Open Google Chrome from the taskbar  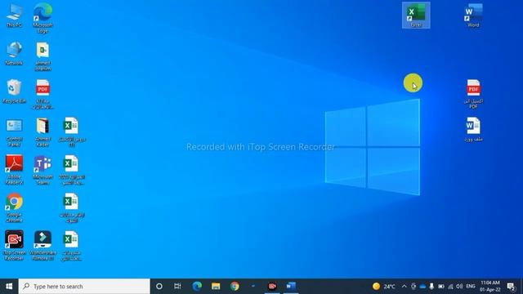pos(235,287)
